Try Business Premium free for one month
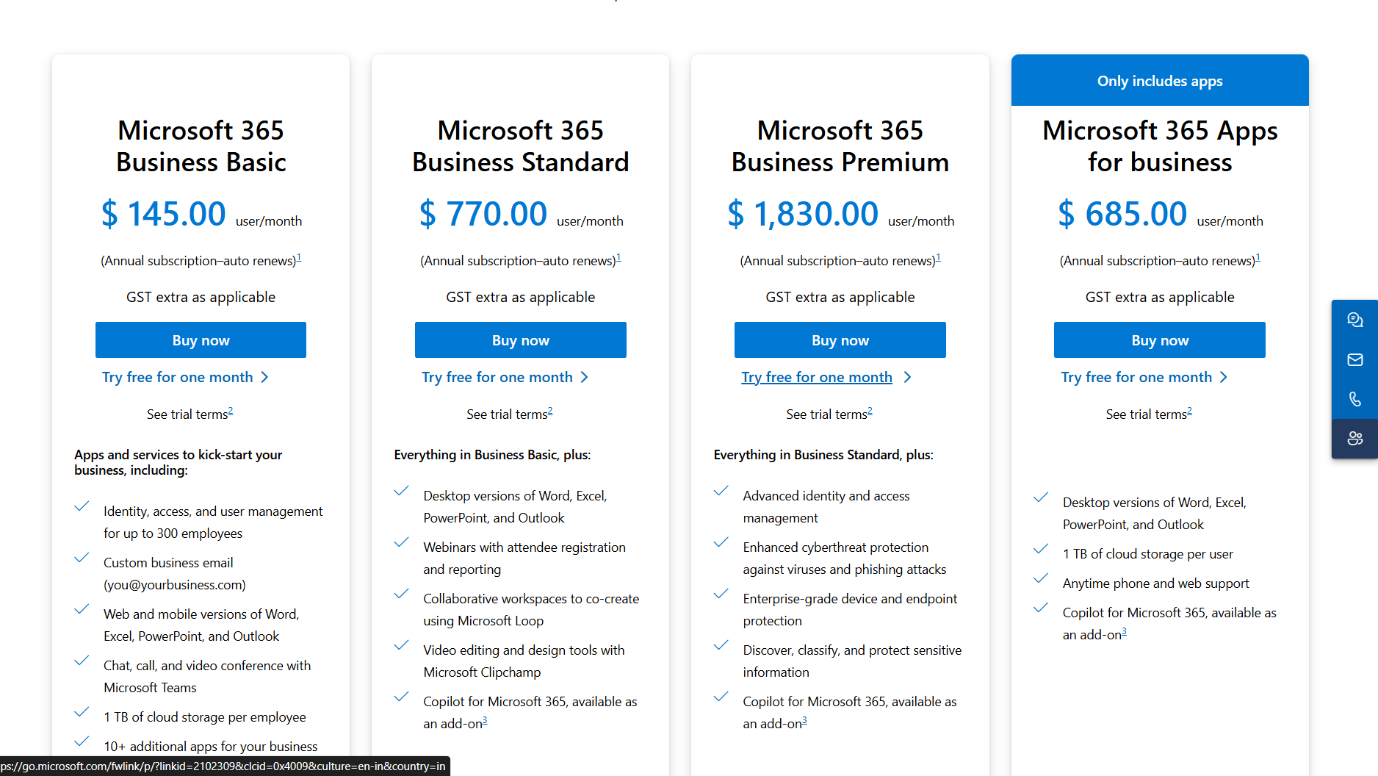Screen dimensions: 1378x776 [x=816, y=377]
